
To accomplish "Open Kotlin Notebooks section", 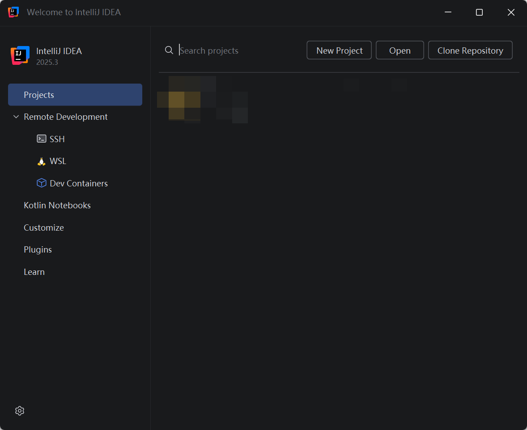I will [57, 205].
